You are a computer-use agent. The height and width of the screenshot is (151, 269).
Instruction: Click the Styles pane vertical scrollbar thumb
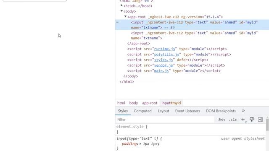[x=267, y=125]
